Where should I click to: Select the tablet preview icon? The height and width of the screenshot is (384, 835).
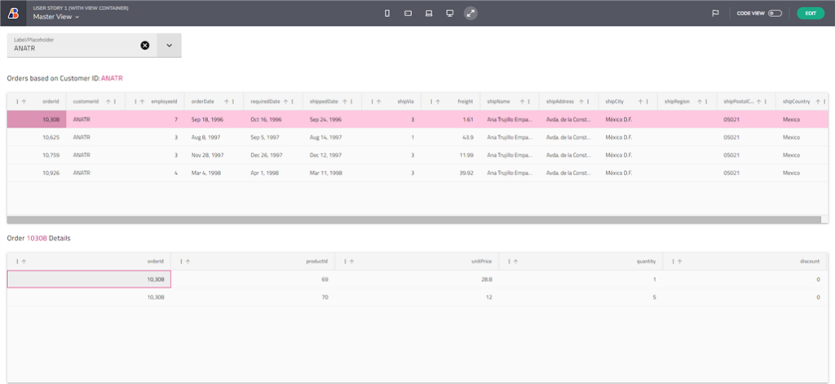(x=408, y=13)
